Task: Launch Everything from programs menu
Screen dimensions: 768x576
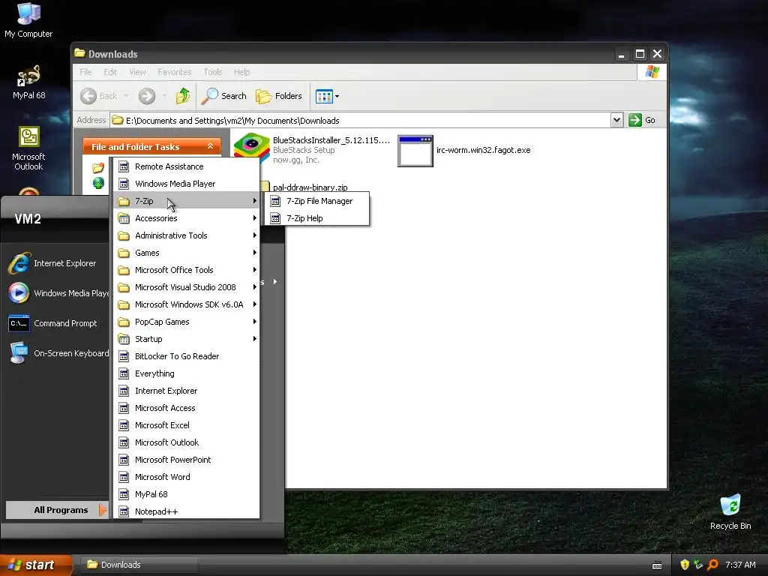Action: pos(187,373)
